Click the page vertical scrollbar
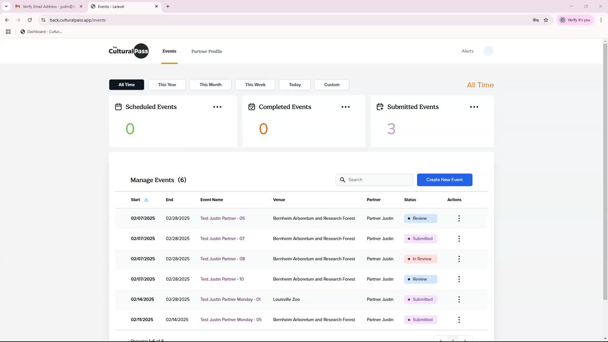Image resolution: width=608 pixels, height=342 pixels. (x=605, y=171)
